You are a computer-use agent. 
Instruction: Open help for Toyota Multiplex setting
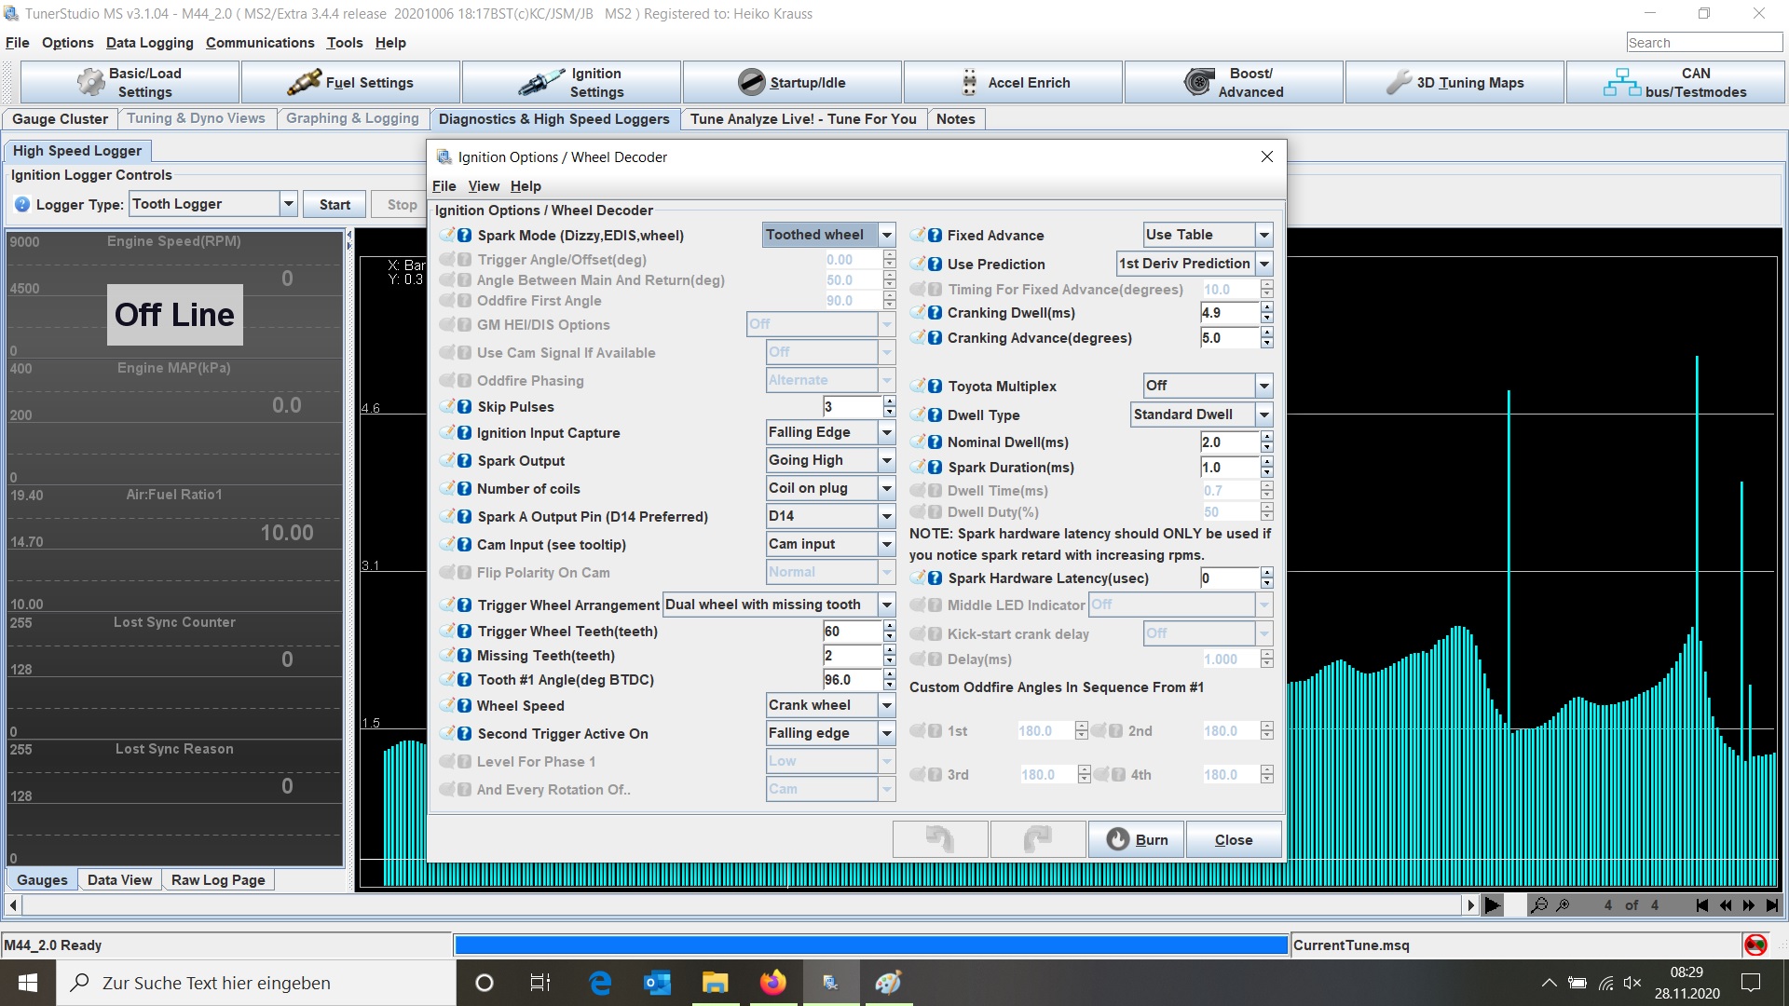(935, 387)
